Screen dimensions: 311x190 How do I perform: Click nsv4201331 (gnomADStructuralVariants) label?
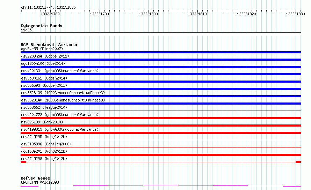(60, 71)
